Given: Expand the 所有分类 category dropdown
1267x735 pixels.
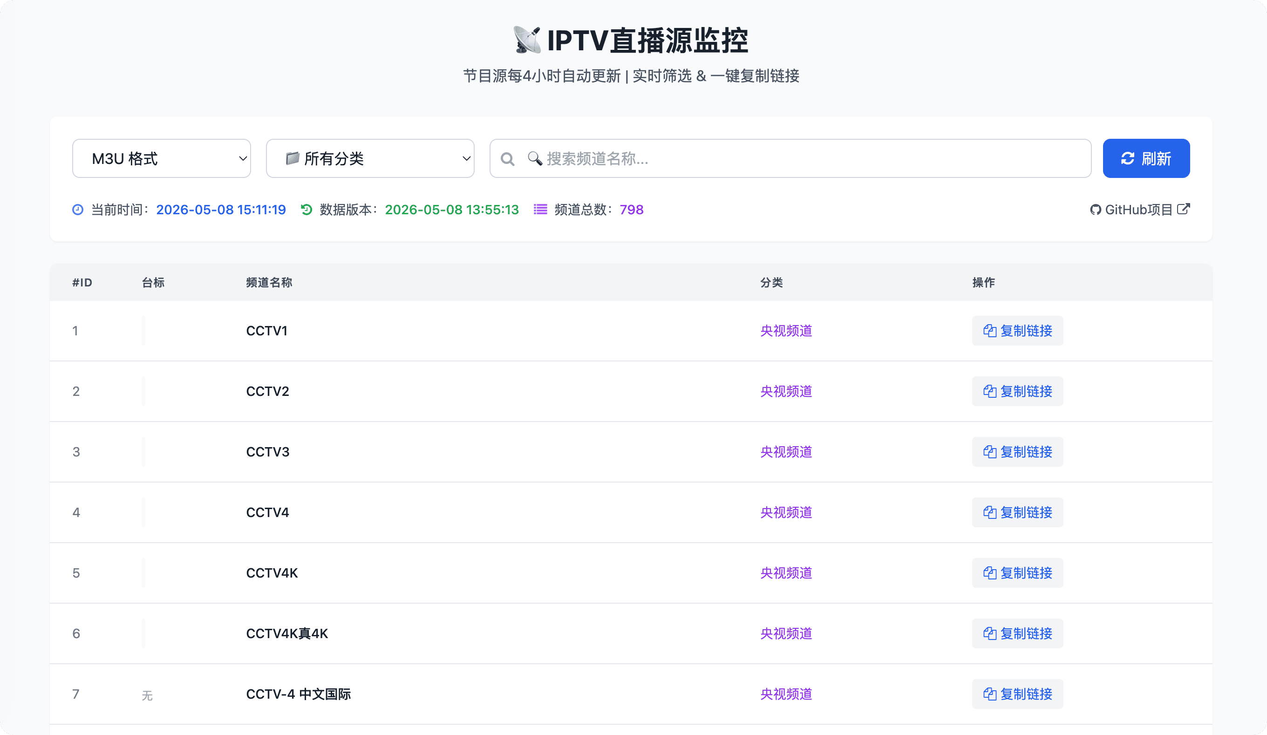Looking at the screenshot, I should (x=370, y=158).
